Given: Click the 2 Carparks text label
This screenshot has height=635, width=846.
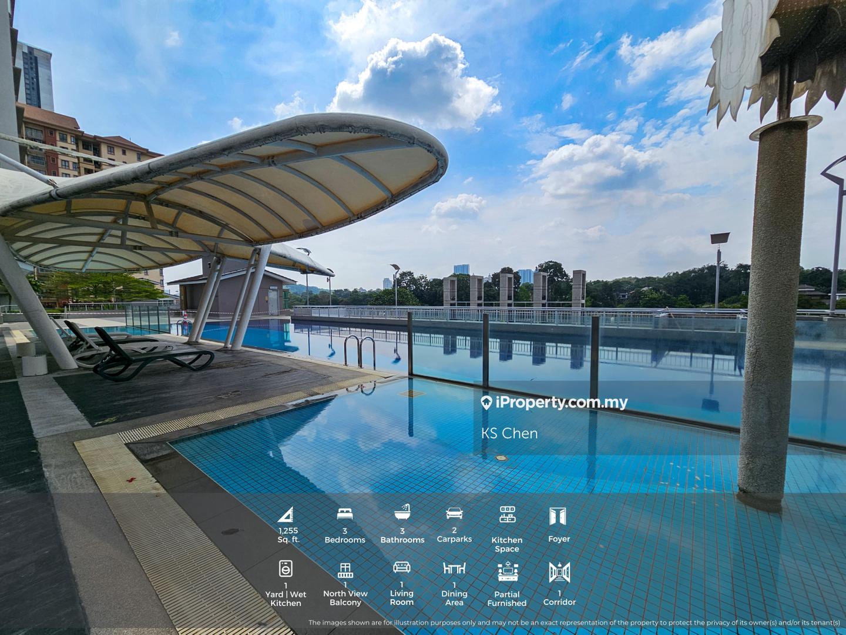Looking at the screenshot, I should point(454,535).
